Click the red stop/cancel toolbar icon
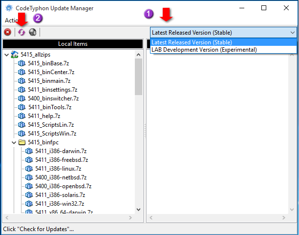The image size is (299, 235). (8, 32)
